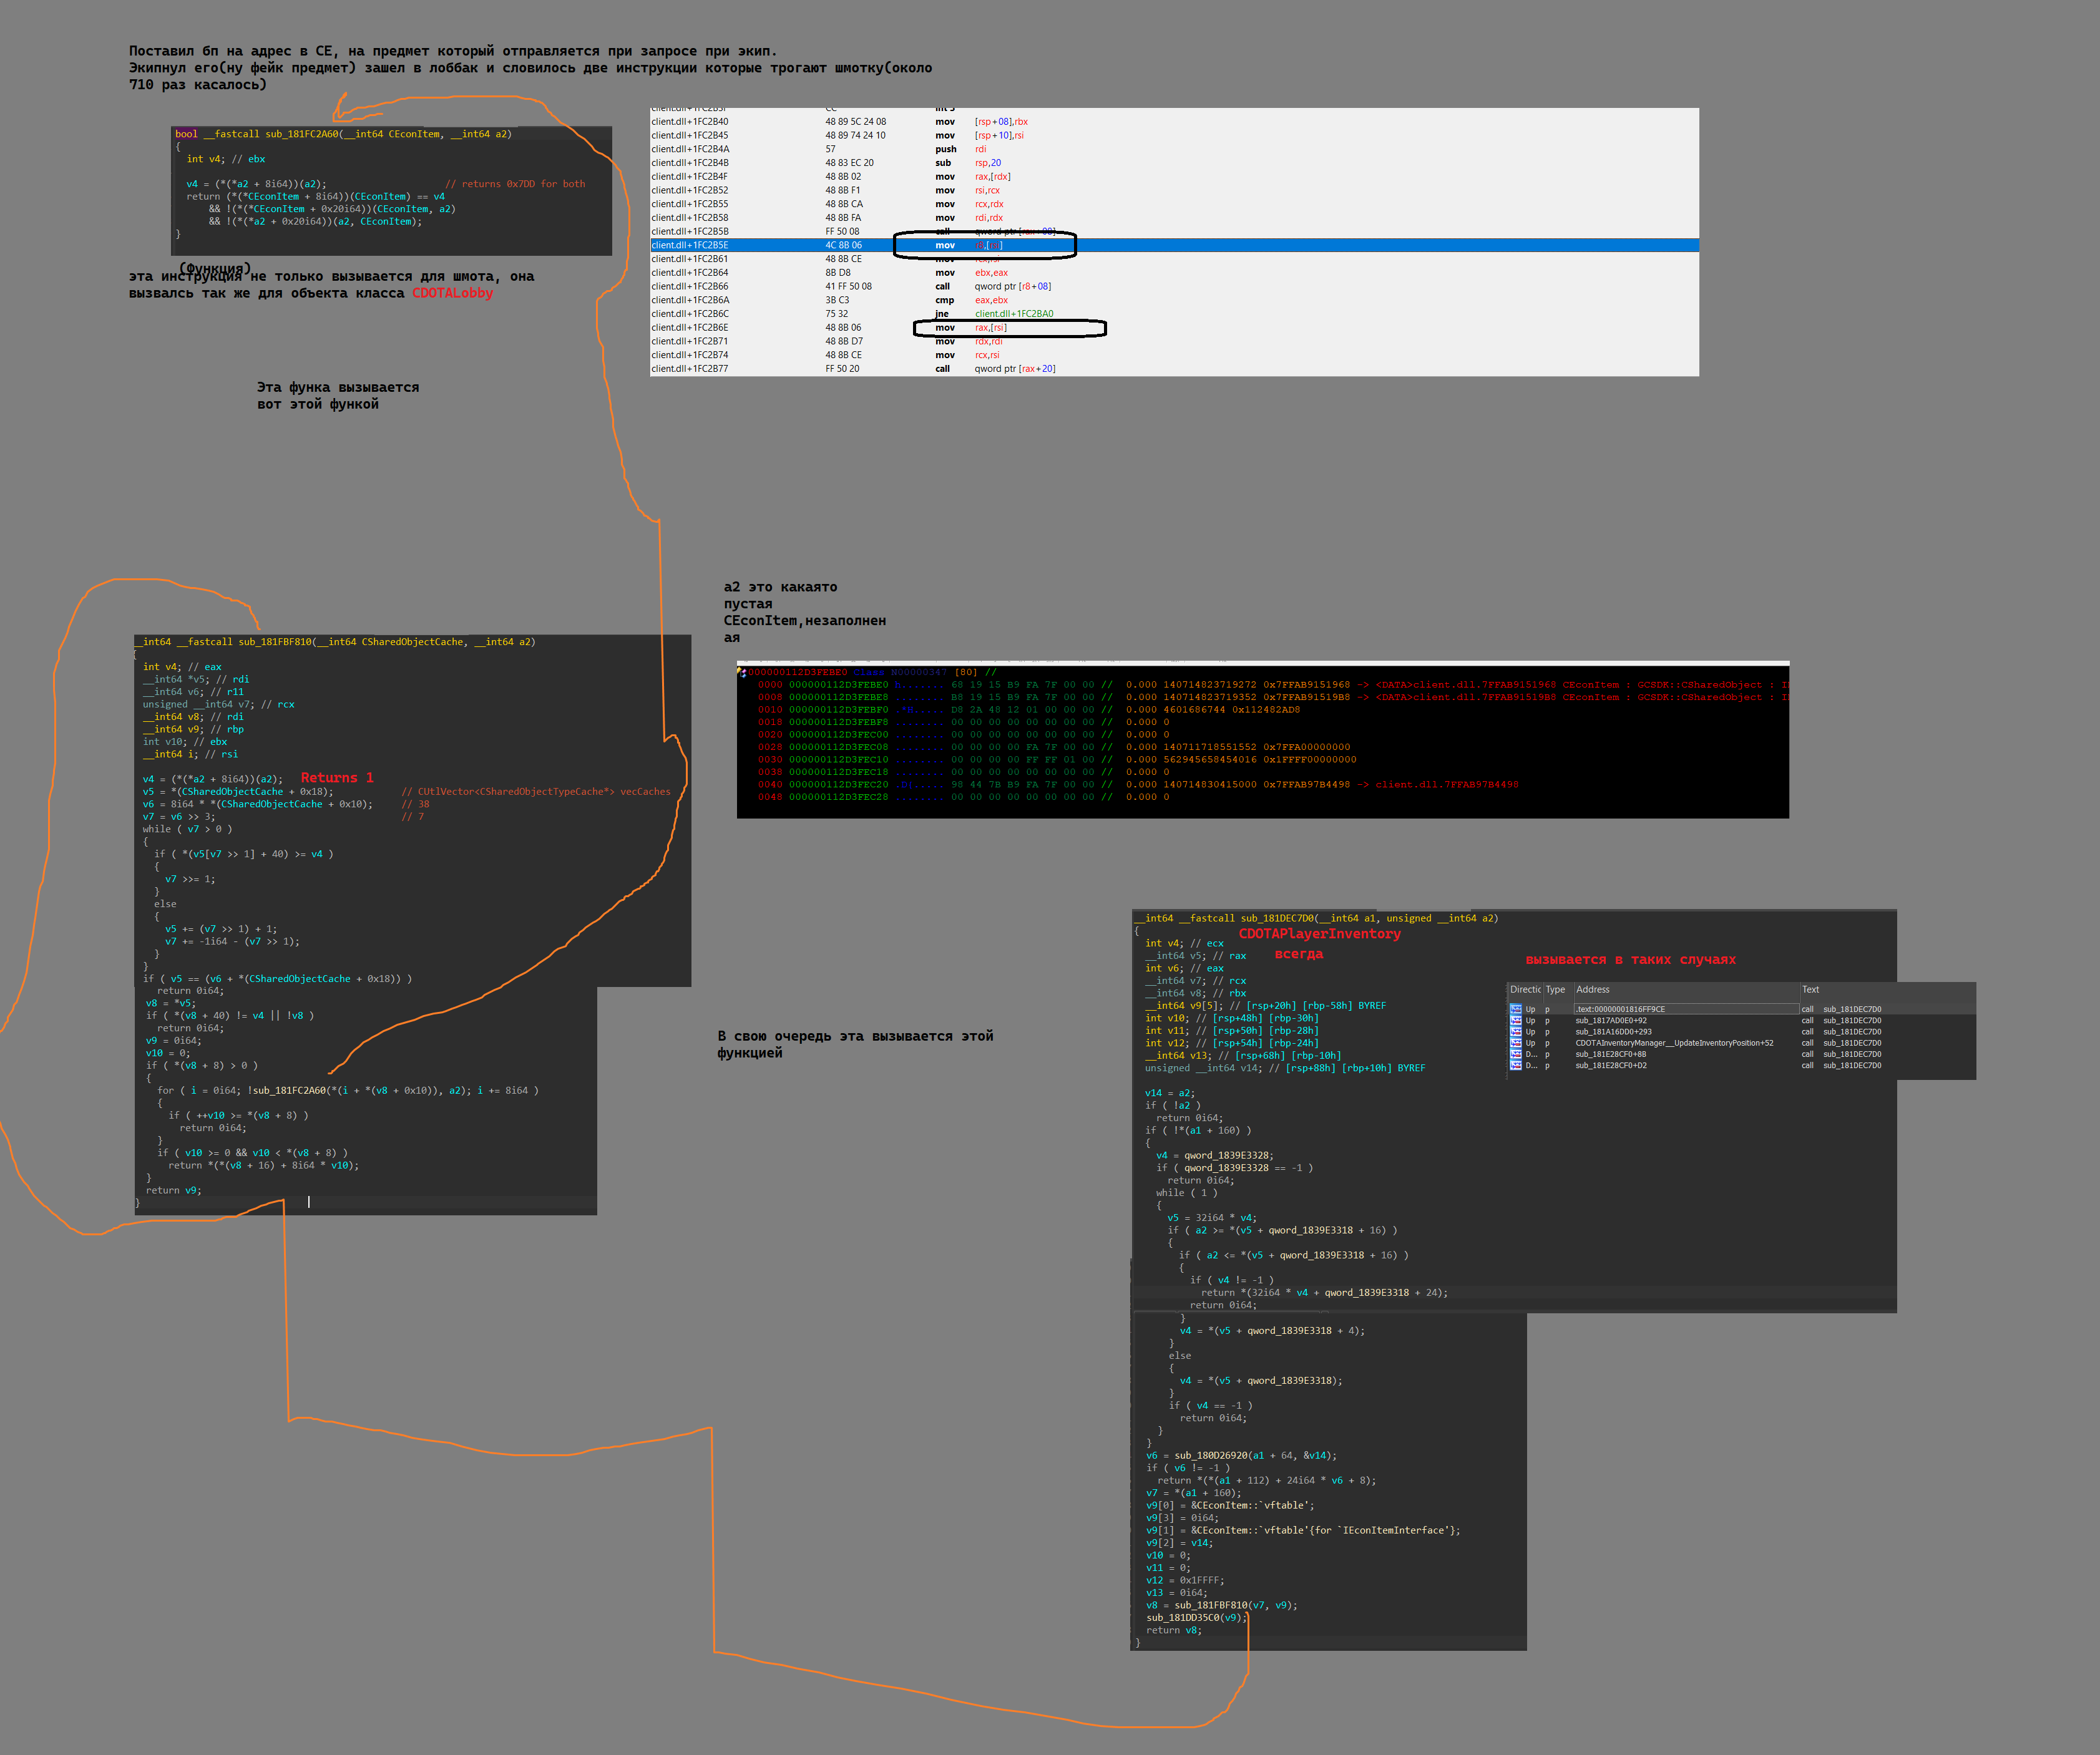This screenshot has width=2100, height=1755.
Task: Select disassembly row client.dll+1FC2B6E
Action: click(x=690, y=328)
